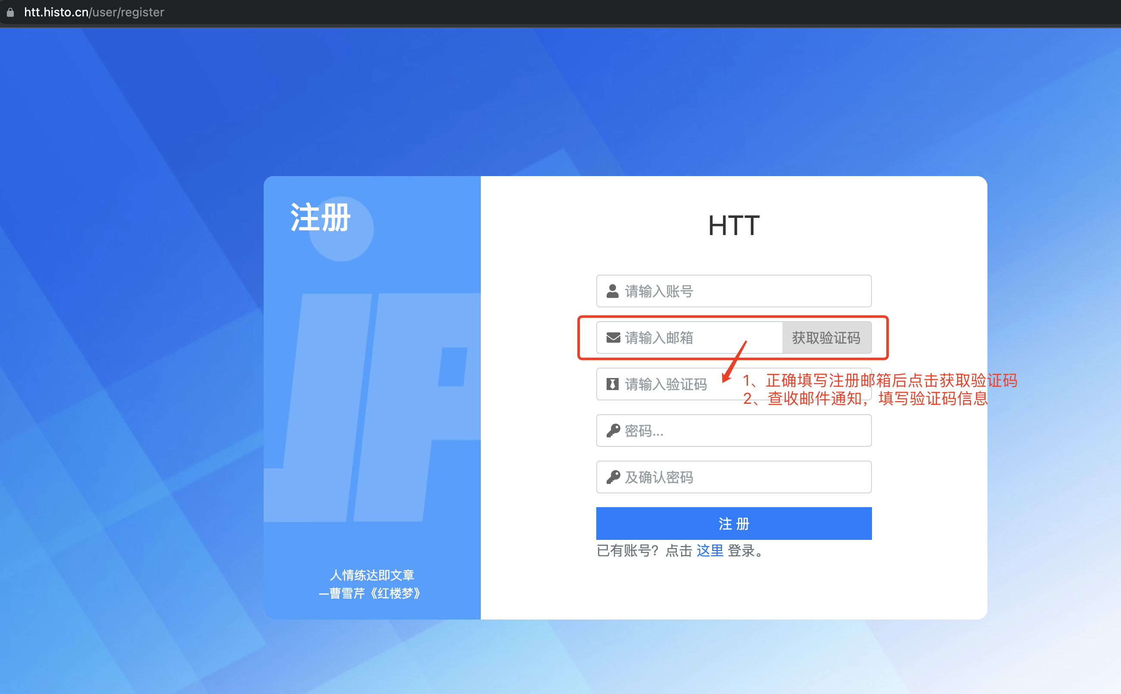
Task: Click the 注册 title on the blue panel
Action: click(320, 217)
